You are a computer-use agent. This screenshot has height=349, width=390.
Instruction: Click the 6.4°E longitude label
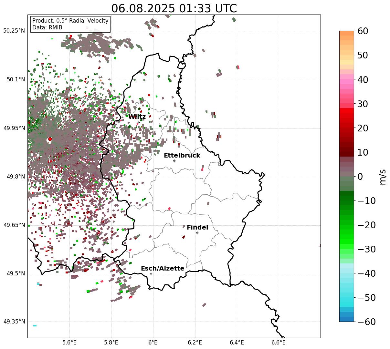point(237,342)
